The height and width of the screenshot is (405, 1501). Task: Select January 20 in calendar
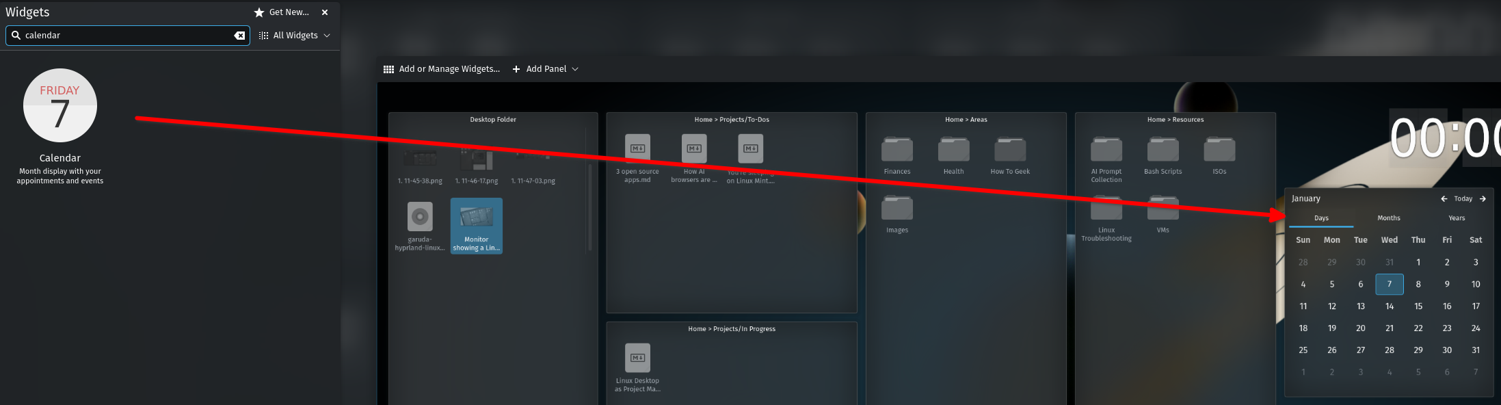[1361, 328]
